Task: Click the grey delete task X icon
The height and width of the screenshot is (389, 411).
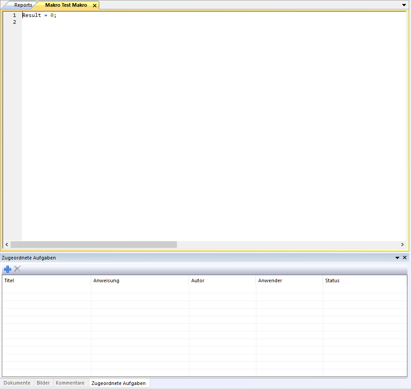Action: pos(17,269)
